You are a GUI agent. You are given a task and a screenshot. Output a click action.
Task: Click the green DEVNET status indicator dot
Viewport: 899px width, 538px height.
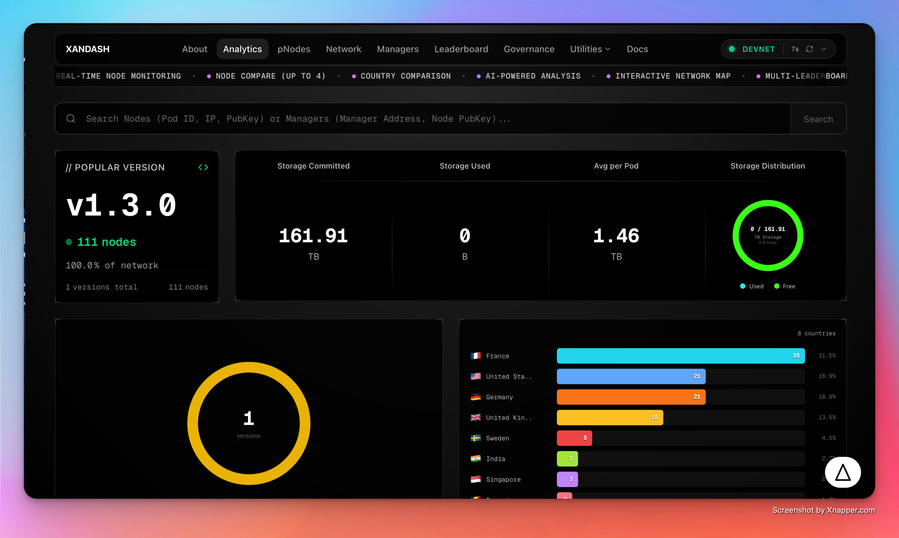click(732, 49)
